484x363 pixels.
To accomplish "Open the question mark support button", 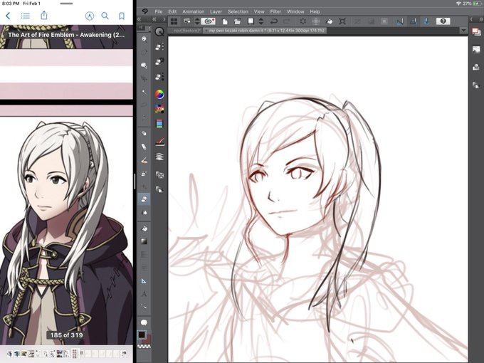I will click(443, 21).
